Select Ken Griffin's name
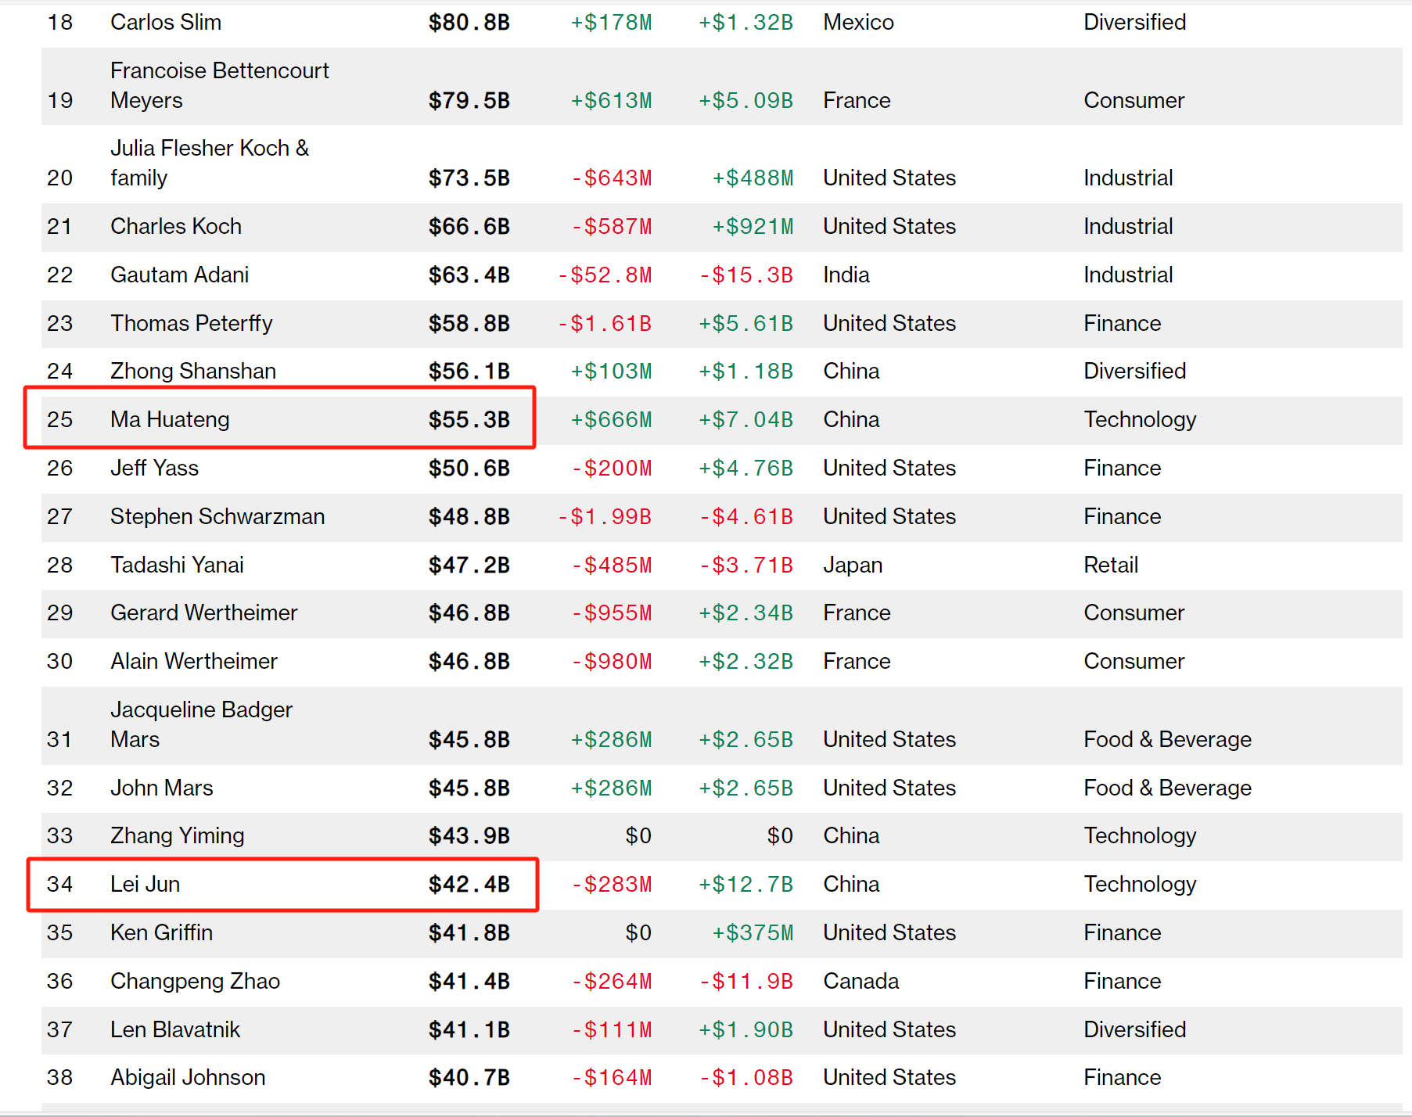This screenshot has width=1412, height=1117. point(161,933)
